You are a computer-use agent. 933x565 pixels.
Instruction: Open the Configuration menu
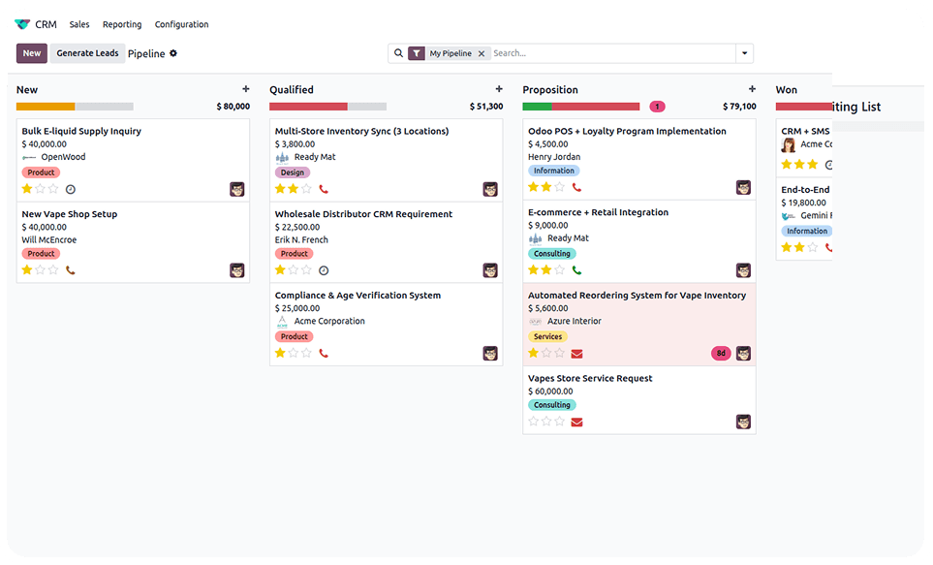[181, 24]
